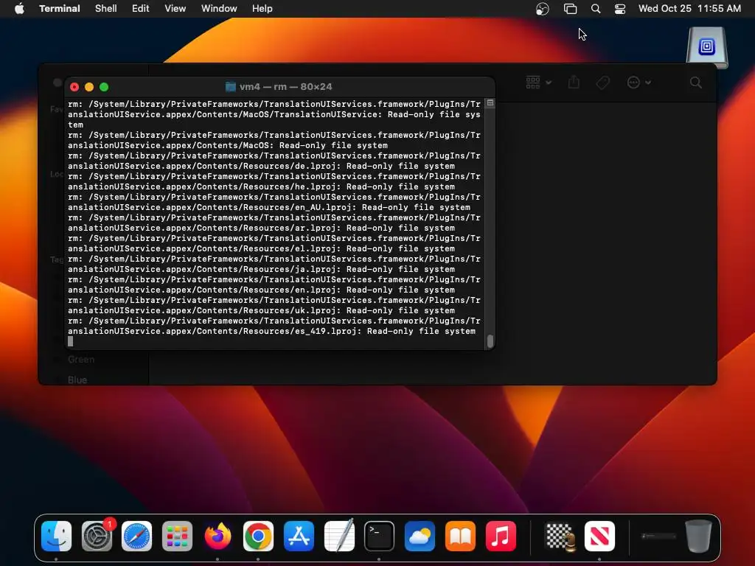The height and width of the screenshot is (566, 755).
Task: Open the Window menu
Action: click(x=219, y=9)
